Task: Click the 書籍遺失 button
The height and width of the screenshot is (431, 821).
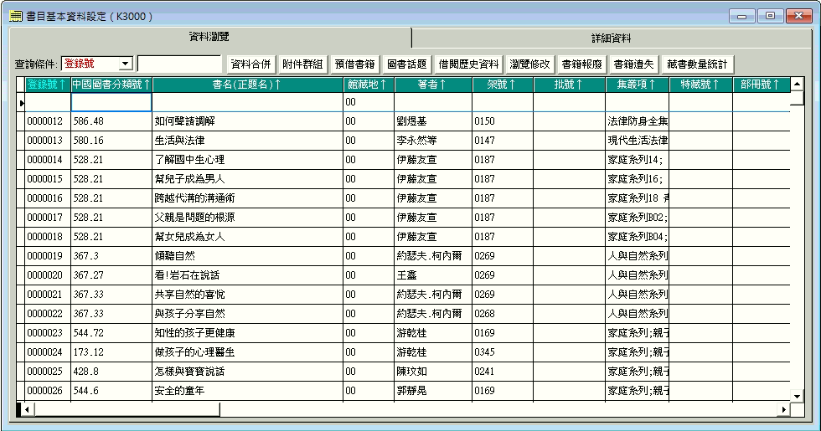Action: click(633, 64)
